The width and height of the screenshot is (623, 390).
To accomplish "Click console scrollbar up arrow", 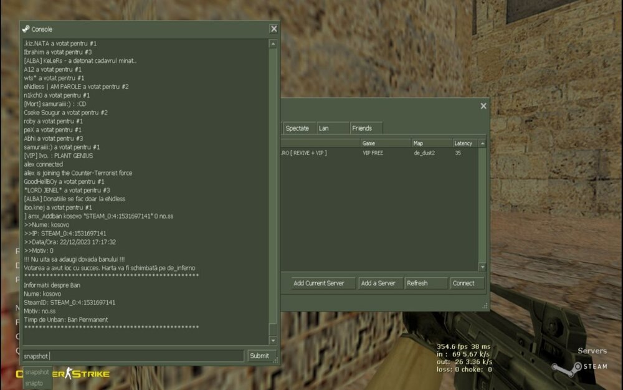I will [x=273, y=44].
